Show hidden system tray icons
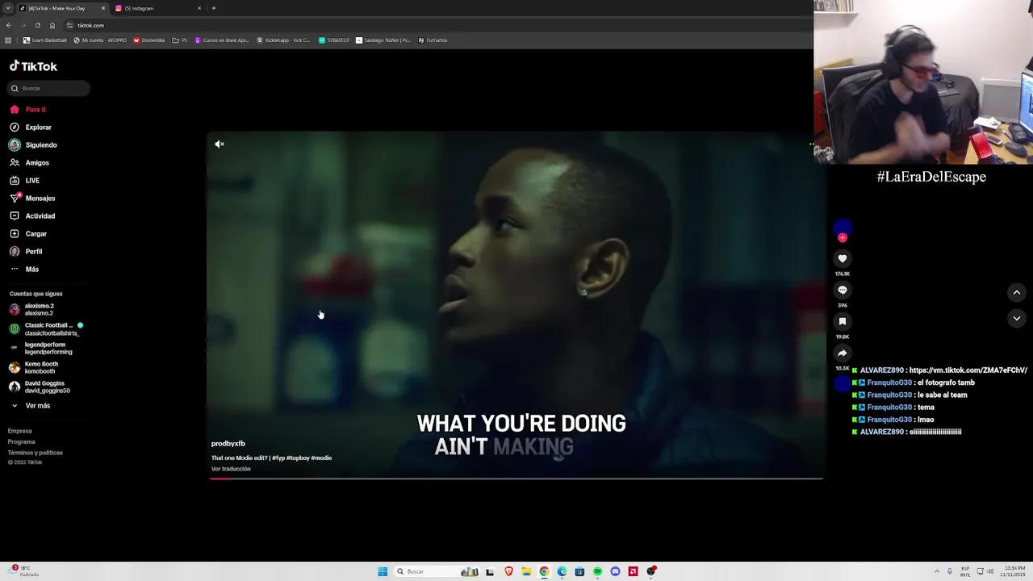The image size is (1033, 581). click(937, 571)
